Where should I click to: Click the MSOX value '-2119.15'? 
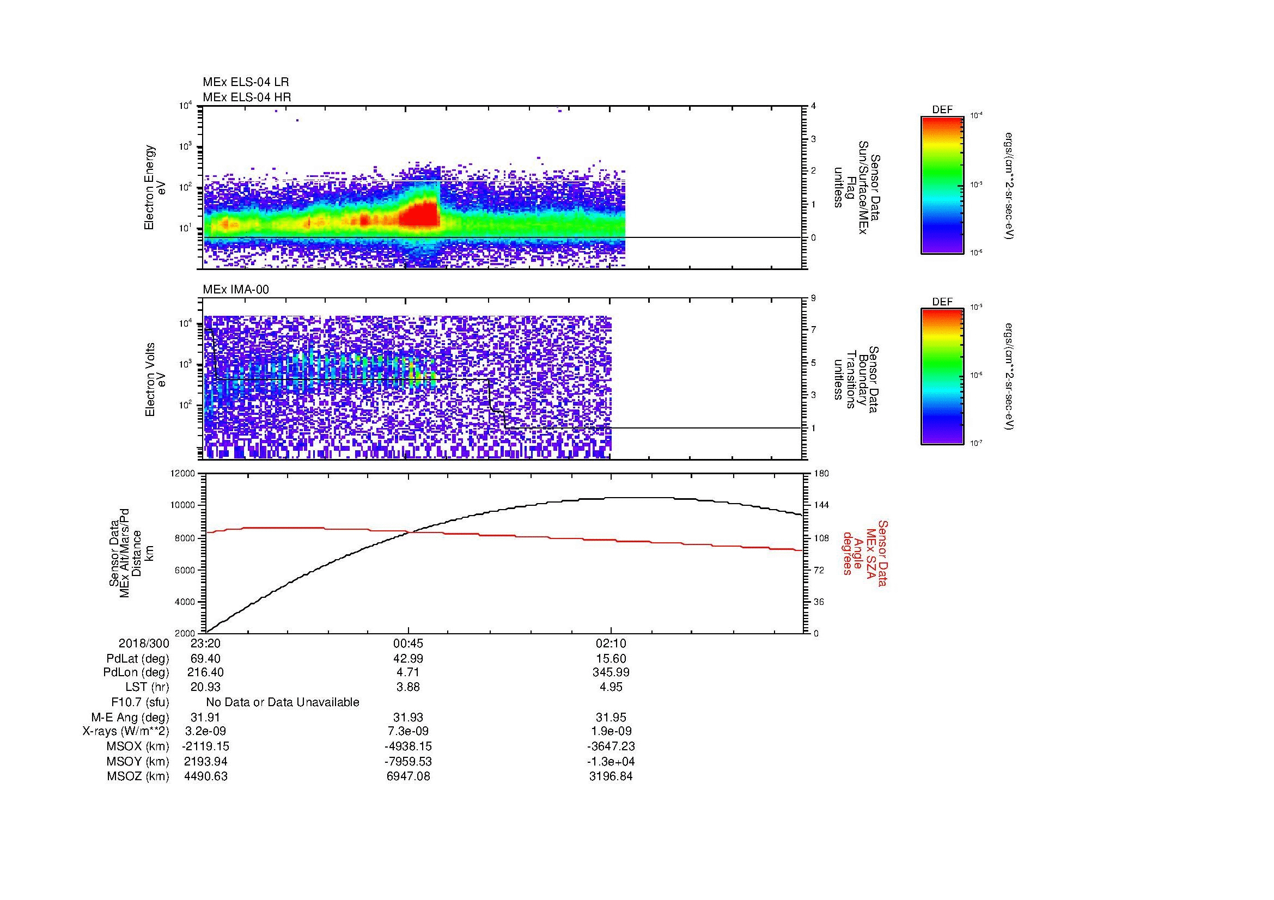[x=206, y=746]
